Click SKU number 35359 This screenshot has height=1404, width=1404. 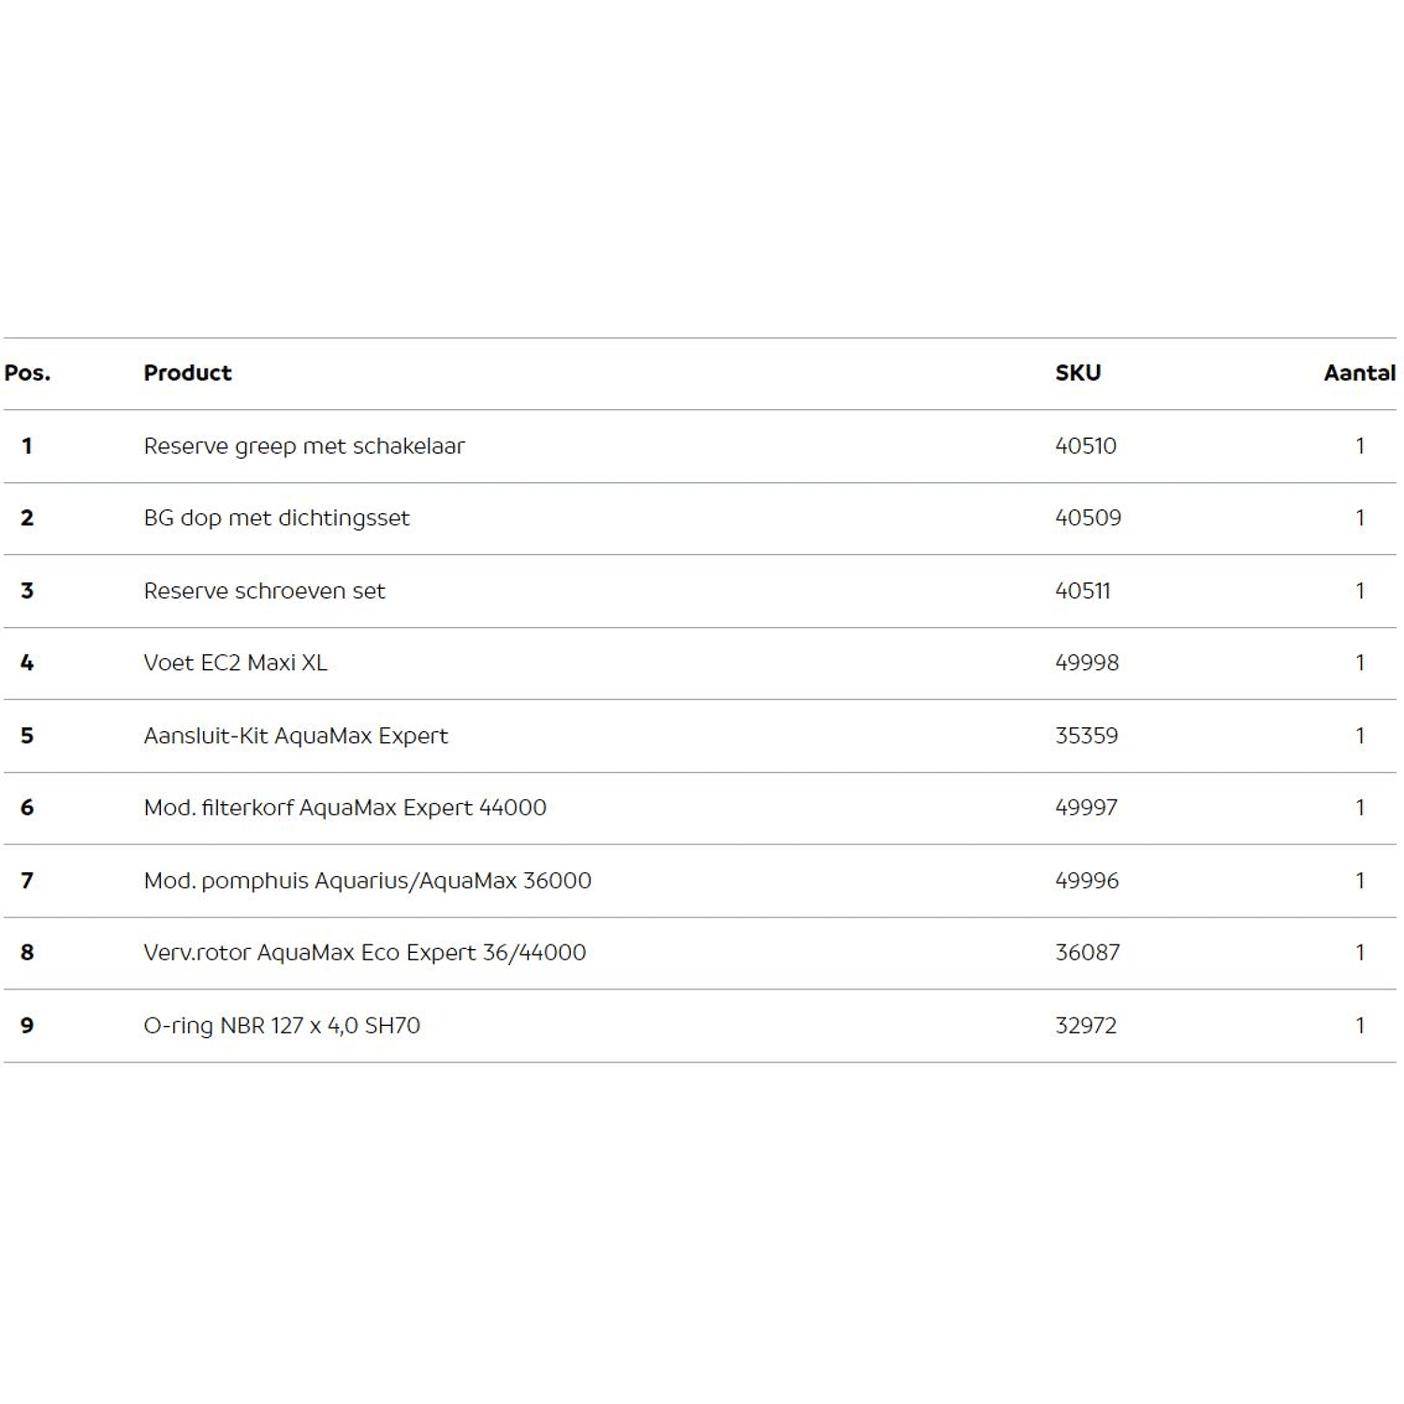click(1086, 736)
